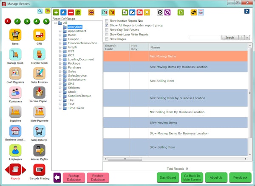Uncheck Show All Reports Under report group
Viewport: 255px width, 186px height.
click(x=107, y=25)
